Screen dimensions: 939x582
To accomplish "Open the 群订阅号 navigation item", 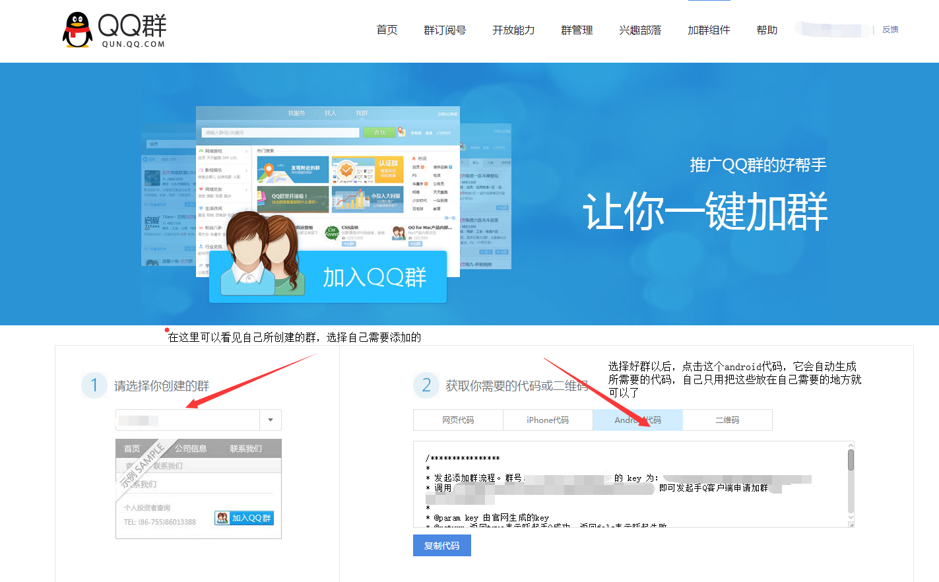I will (445, 30).
